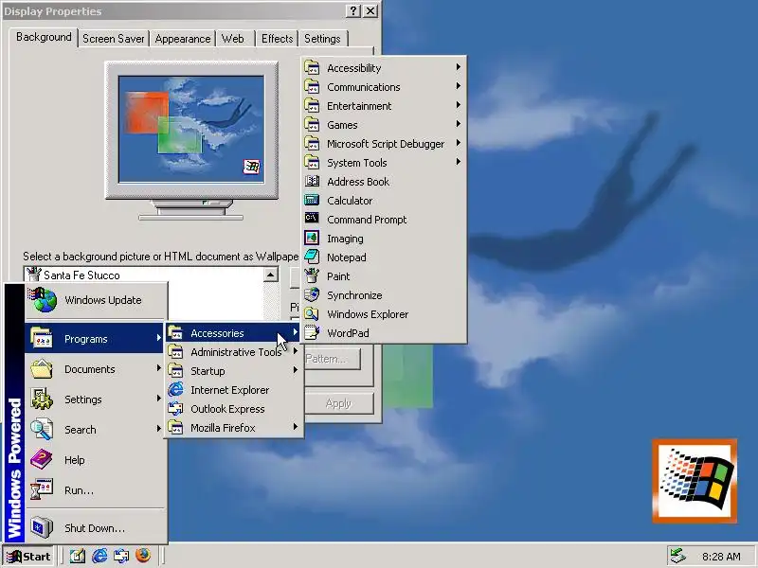758x568 pixels.
Task: Click the taskbar clock showing 8:28 AM
Action: [721, 557]
